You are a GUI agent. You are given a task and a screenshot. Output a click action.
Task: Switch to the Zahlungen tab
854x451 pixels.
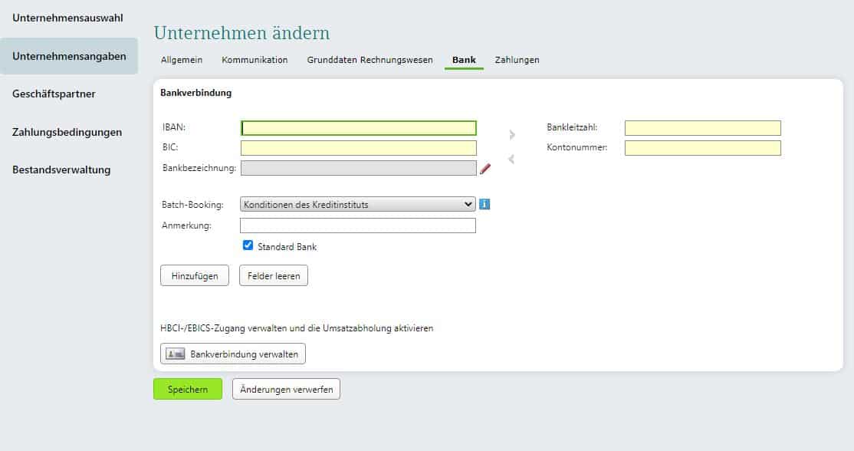[517, 59]
